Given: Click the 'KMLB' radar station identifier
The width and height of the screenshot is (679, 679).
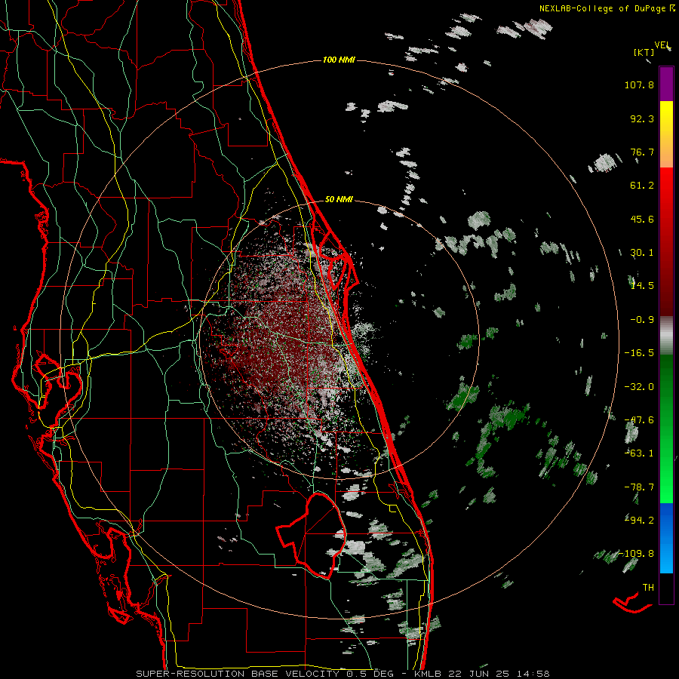Looking at the screenshot, I should click(428, 674).
